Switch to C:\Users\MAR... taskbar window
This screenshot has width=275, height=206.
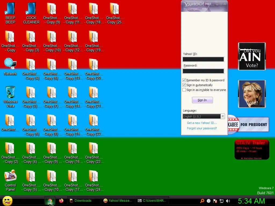coord(152,201)
